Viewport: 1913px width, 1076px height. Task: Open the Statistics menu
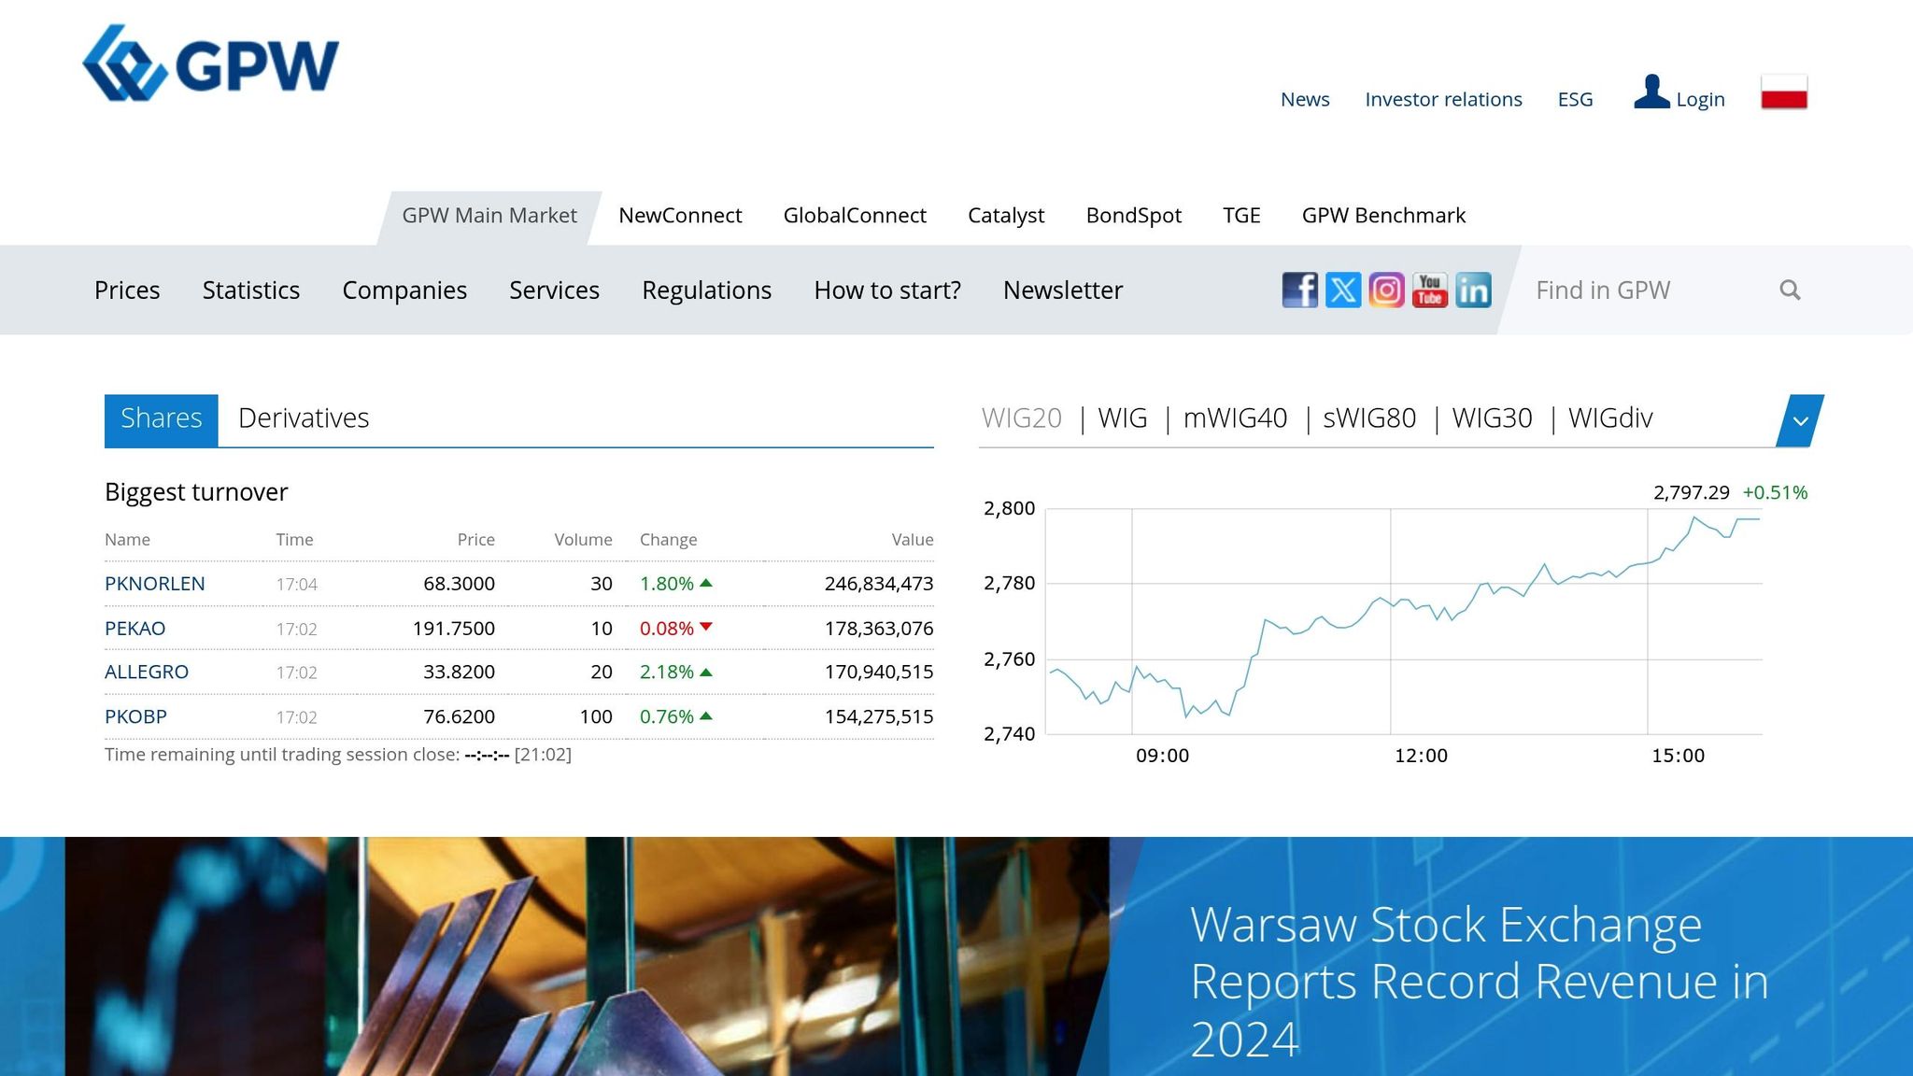point(250,290)
